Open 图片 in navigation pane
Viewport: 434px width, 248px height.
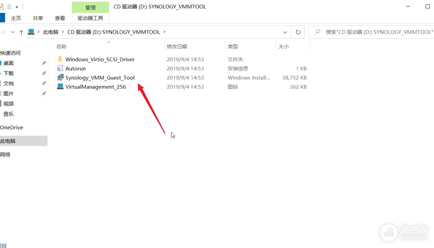coord(8,94)
